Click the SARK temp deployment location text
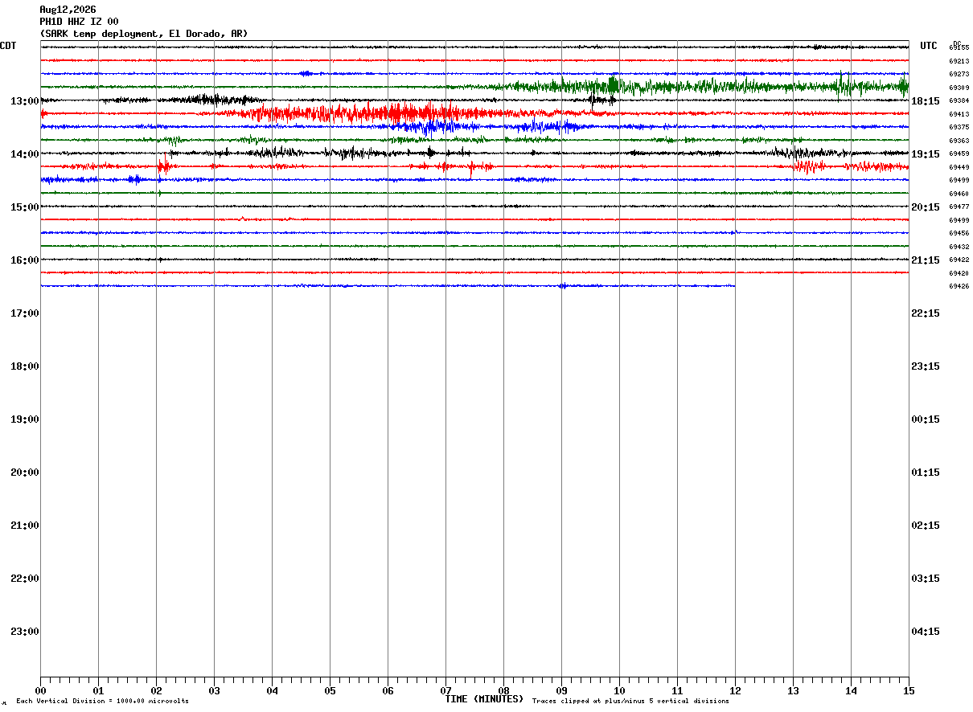 coord(144,34)
